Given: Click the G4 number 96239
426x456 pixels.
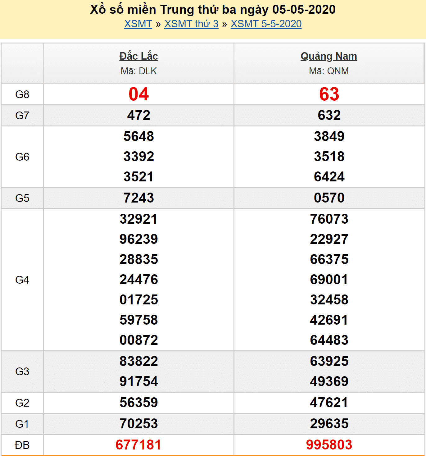Looking at the screenshot, I should point(139,239).
